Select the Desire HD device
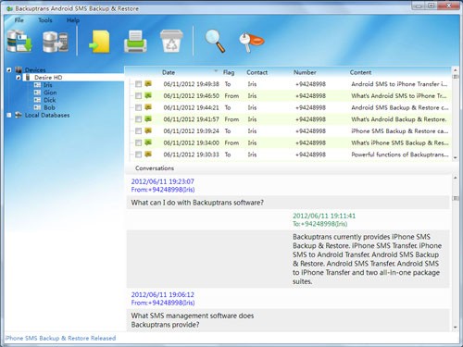The image size is (463, 347). (x=48, y=78)
